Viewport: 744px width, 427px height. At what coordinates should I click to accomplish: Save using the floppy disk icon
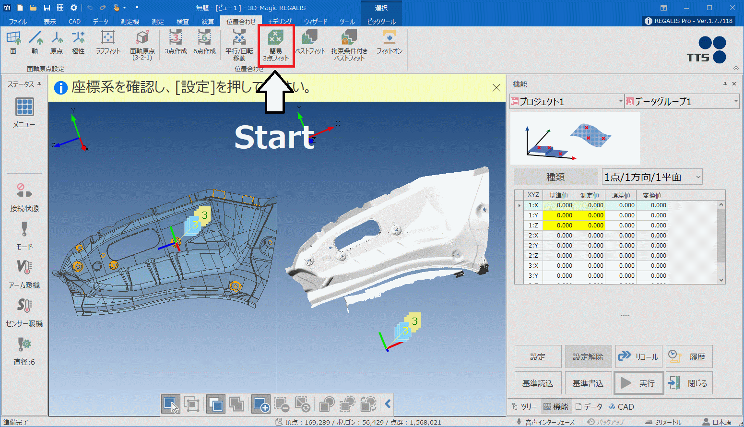coord(47,8)
